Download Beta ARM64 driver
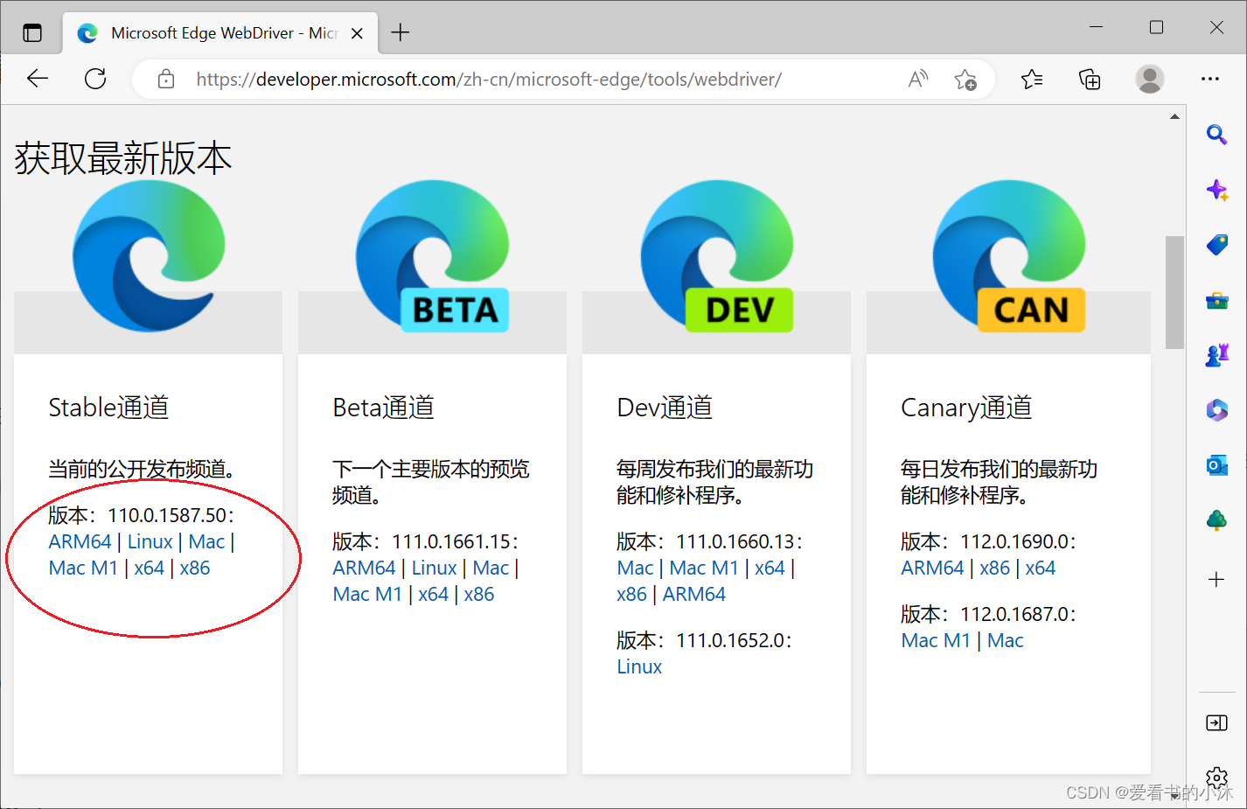The width and height of the screenshot is (1247, 809). (364, 568)
